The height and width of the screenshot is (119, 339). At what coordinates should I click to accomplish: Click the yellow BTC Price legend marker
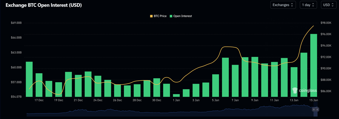[151, 16]
